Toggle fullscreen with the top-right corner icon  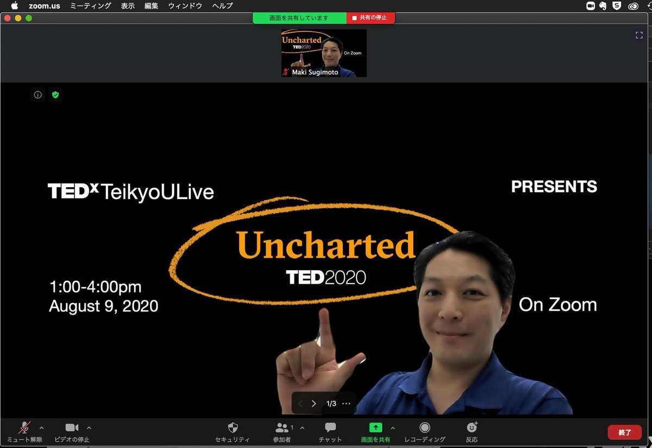[x=639, y=35]
